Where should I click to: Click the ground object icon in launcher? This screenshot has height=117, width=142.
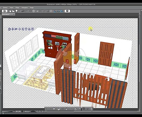67,109
